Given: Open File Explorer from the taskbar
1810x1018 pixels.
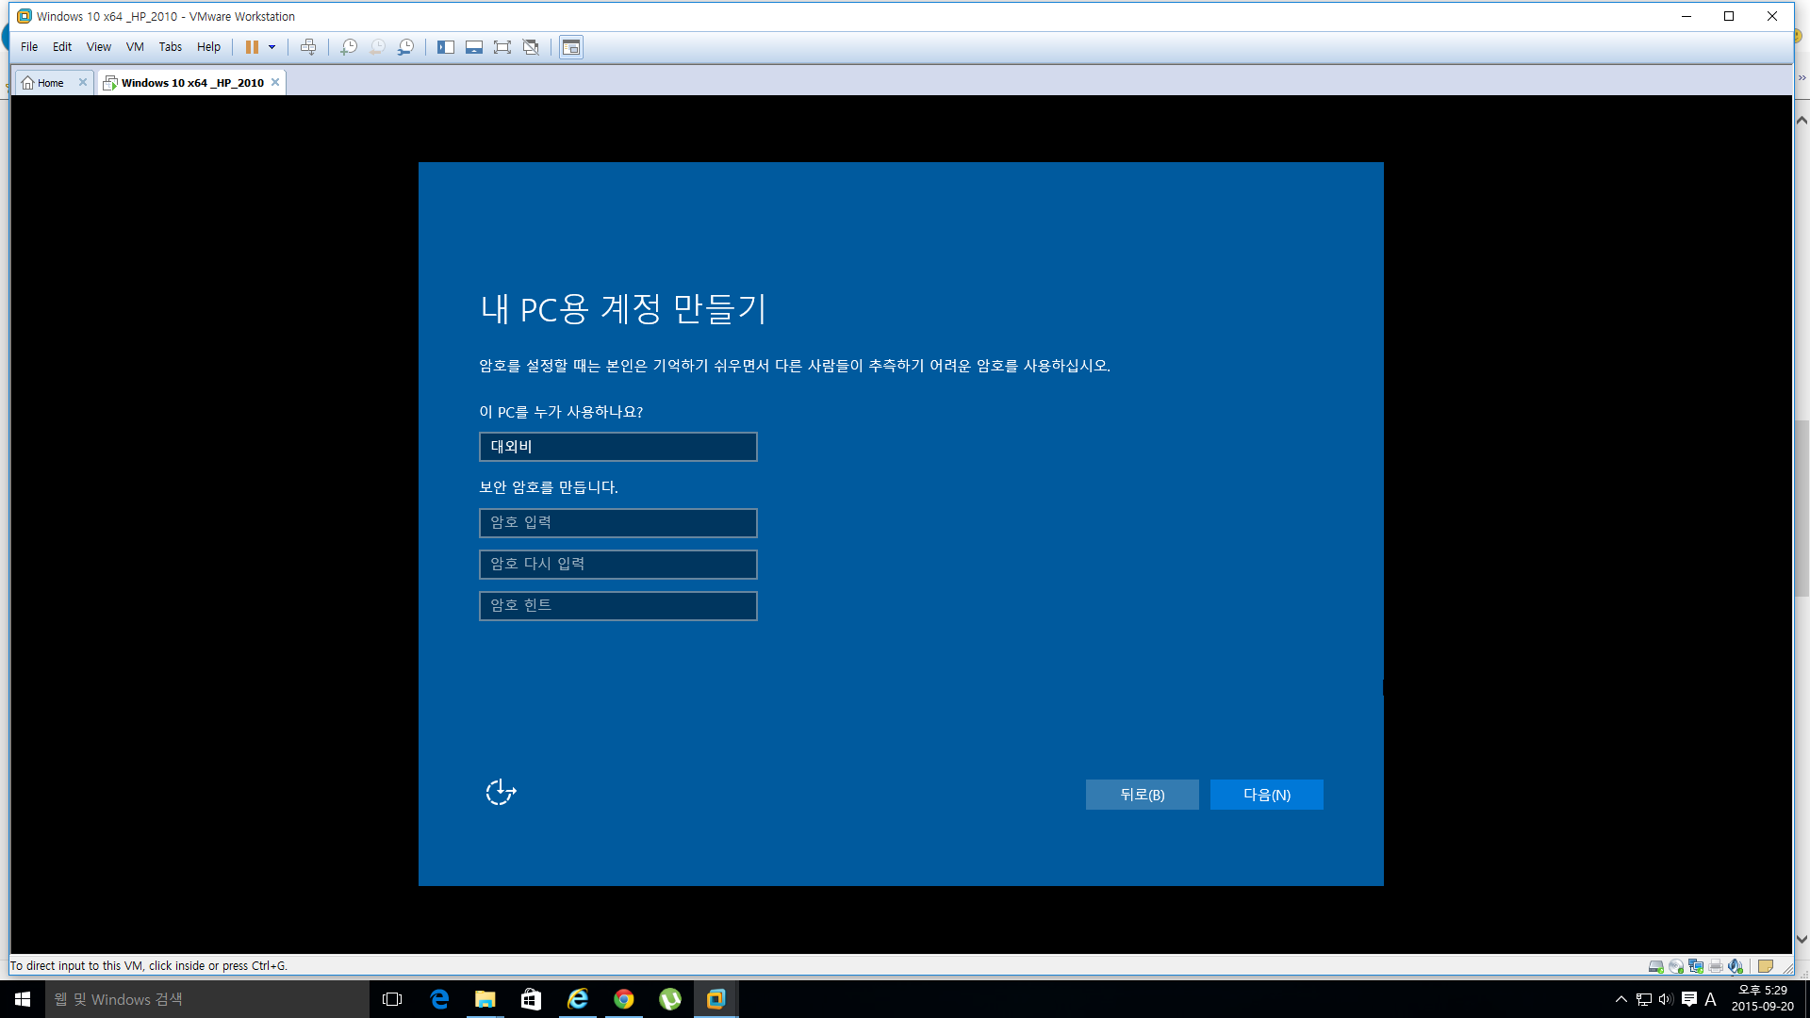Looking at the screenshot, I should [485, 999].
